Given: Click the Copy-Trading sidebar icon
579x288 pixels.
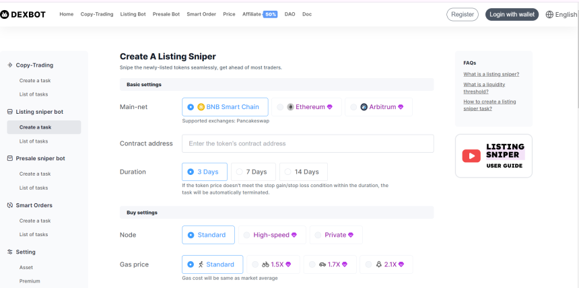Looking at the screenshot, I should 10,65.
